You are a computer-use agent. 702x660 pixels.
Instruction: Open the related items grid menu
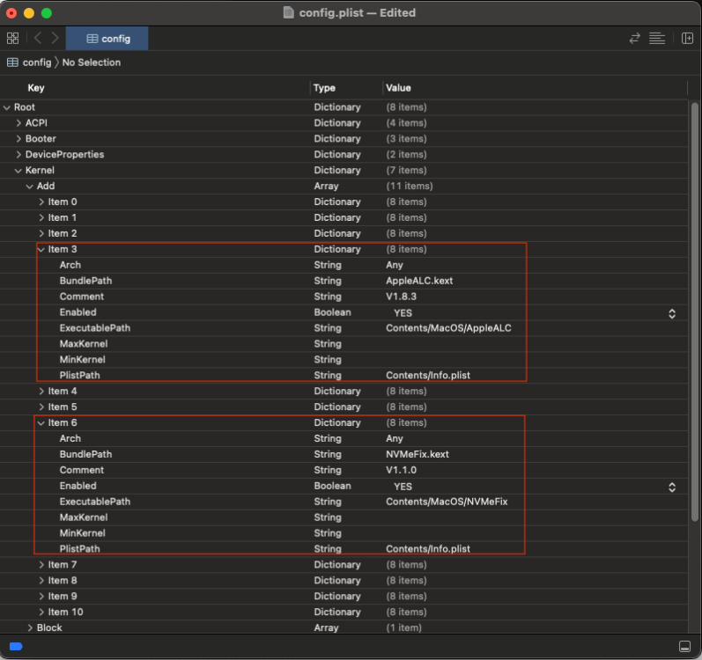click(x=13, y=39)
